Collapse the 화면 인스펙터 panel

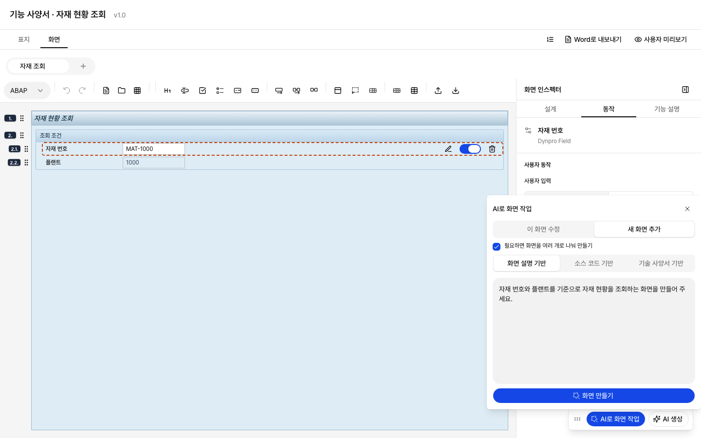(x=685, y=90)
